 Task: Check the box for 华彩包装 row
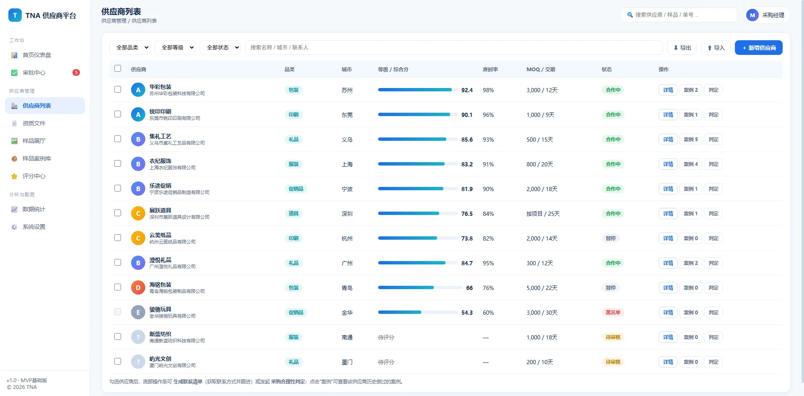[x=118, y=89]
